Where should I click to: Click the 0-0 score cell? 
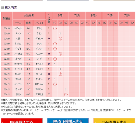coord(28,54)
